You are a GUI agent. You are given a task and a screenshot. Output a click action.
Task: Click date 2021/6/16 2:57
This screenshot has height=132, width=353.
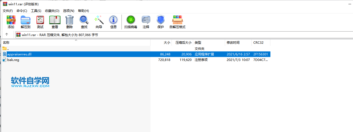pyautogui.click(x=238, y=54)
